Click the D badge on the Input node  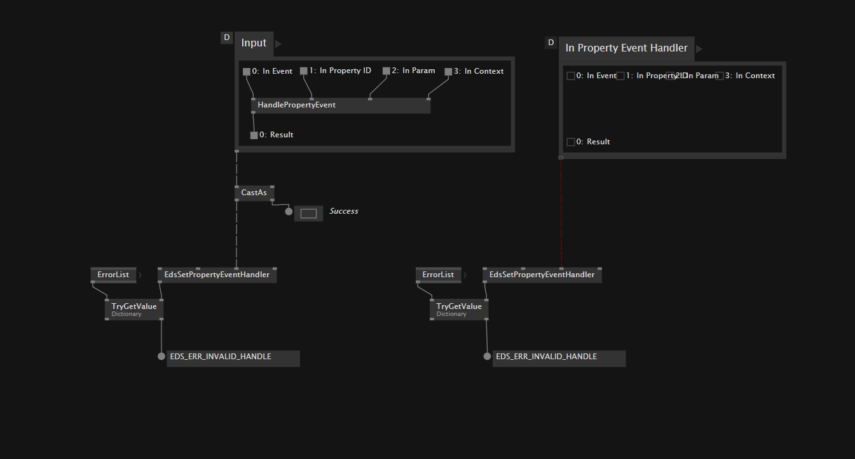pyautogui.click(x=227, y=37)
